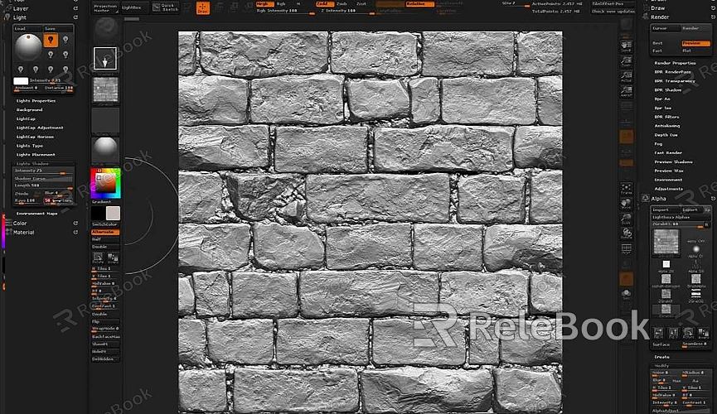The height and width of the screenshot is (414, 717).
Task: Click the AAHalf icon on right shelf
Action: click(626, 91)
